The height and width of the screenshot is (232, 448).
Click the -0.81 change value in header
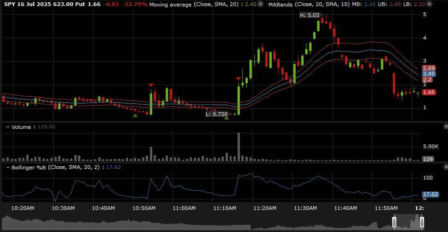[x=111, y=4]
